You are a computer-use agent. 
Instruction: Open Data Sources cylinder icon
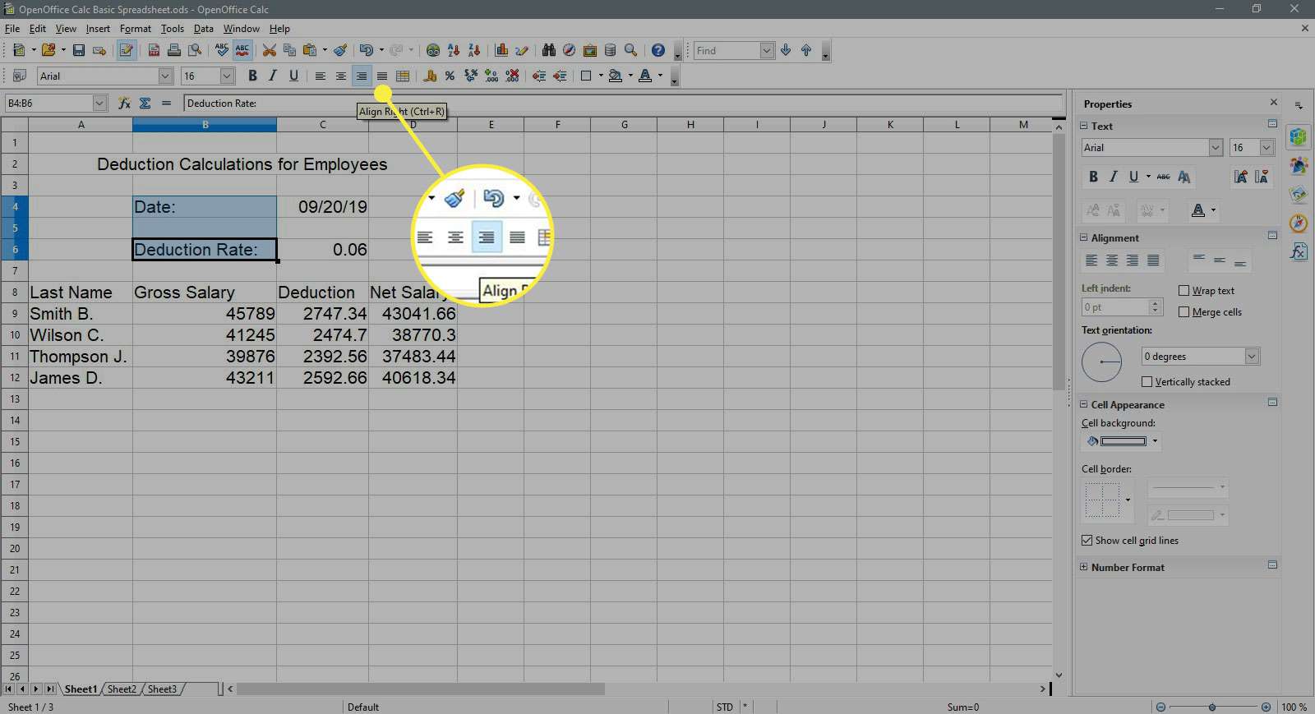pos(611,50)
